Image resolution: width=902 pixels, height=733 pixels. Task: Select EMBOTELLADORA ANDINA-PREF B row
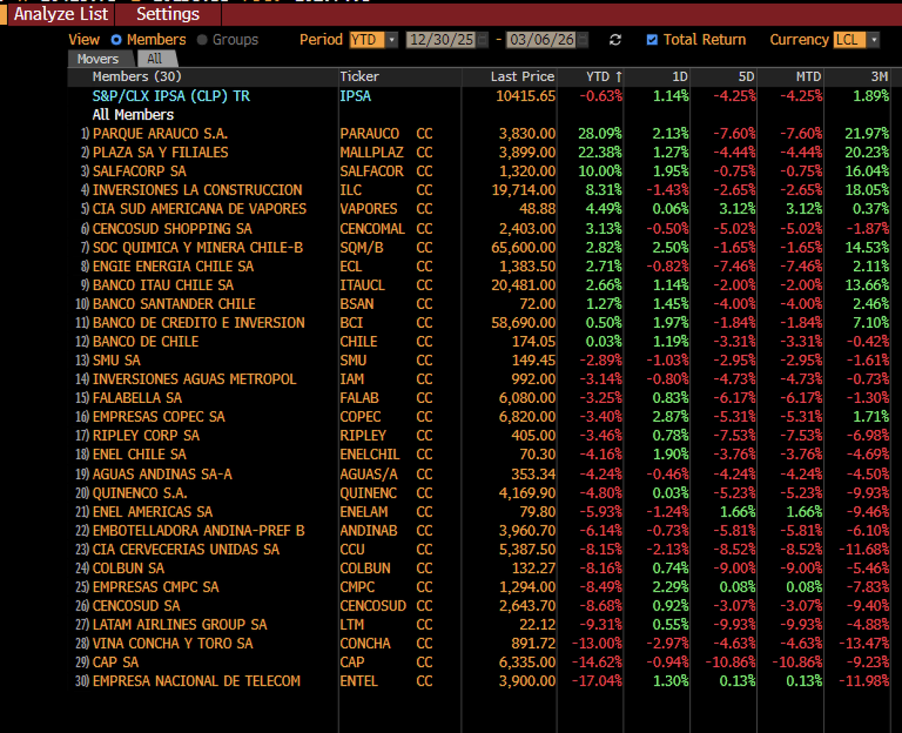[x=480, y=531]
